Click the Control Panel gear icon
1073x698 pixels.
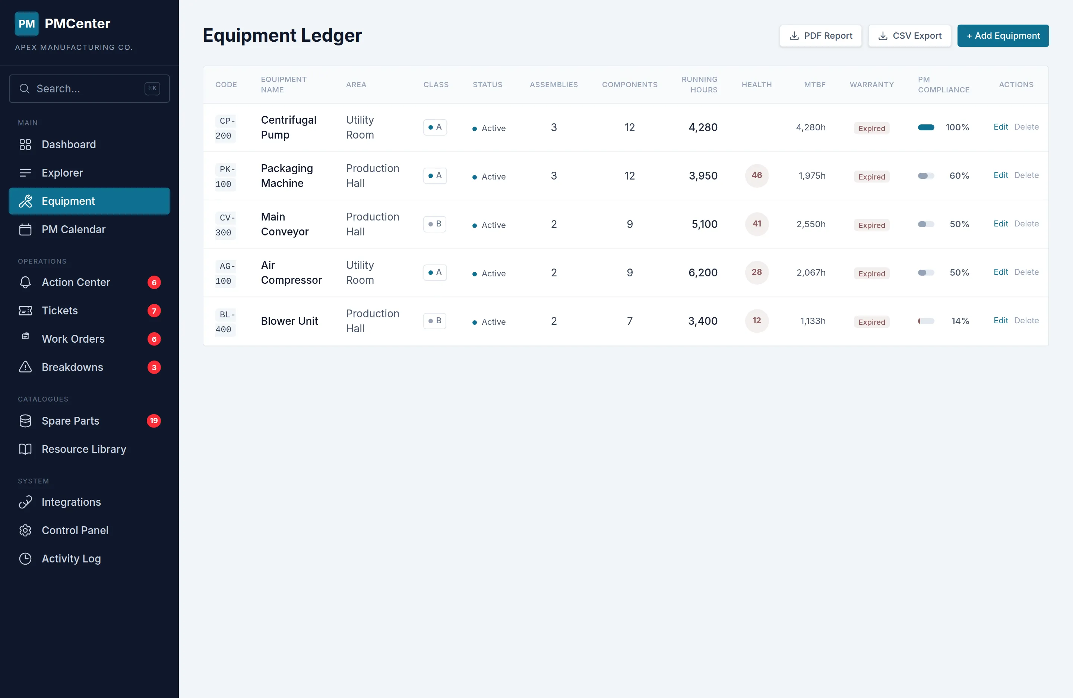click(x=25, y=530)
